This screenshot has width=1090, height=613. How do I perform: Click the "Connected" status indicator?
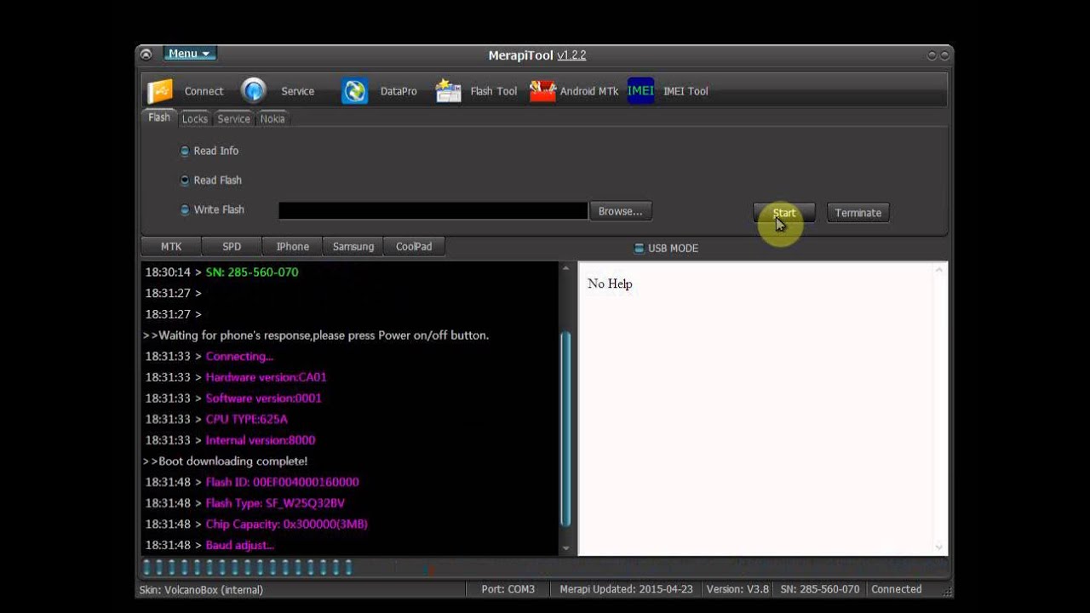(x=896, y=589)
